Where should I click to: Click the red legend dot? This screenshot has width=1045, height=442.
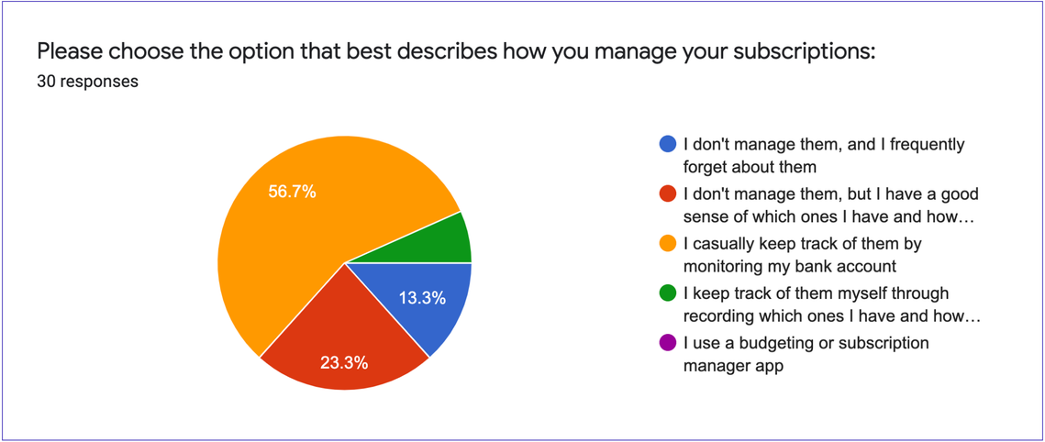pos(667,193)
